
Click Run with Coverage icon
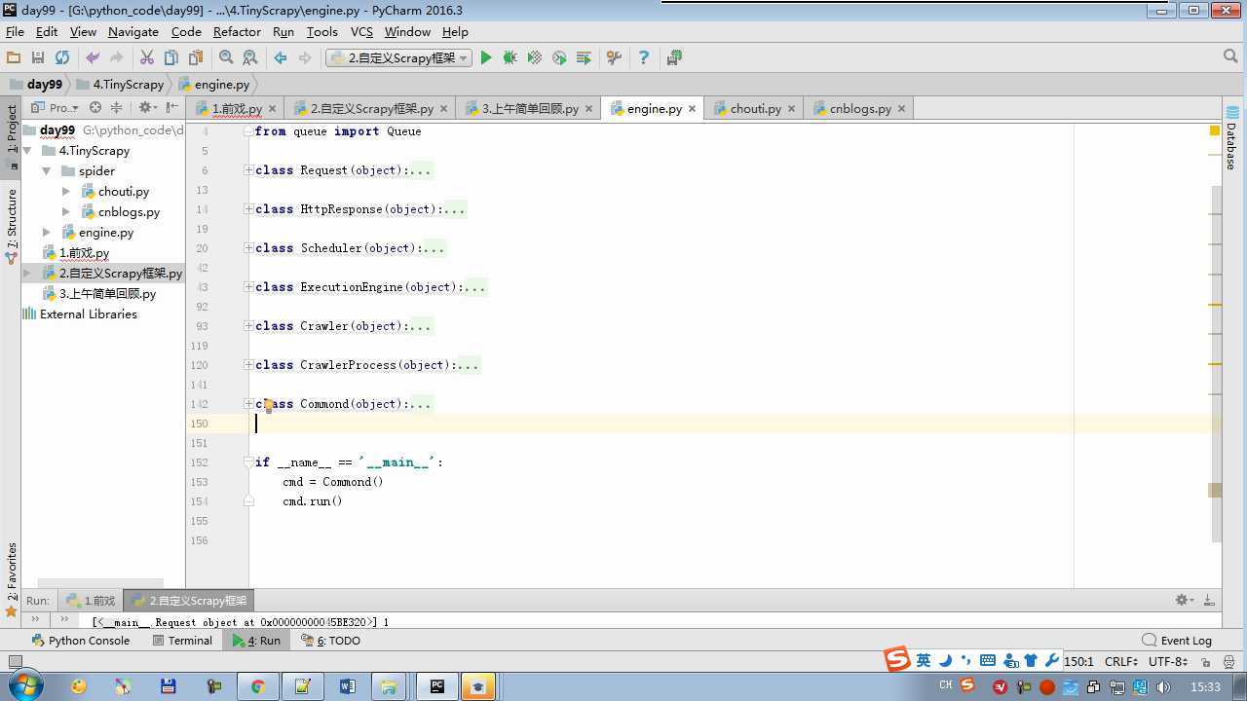click(534, 58)
